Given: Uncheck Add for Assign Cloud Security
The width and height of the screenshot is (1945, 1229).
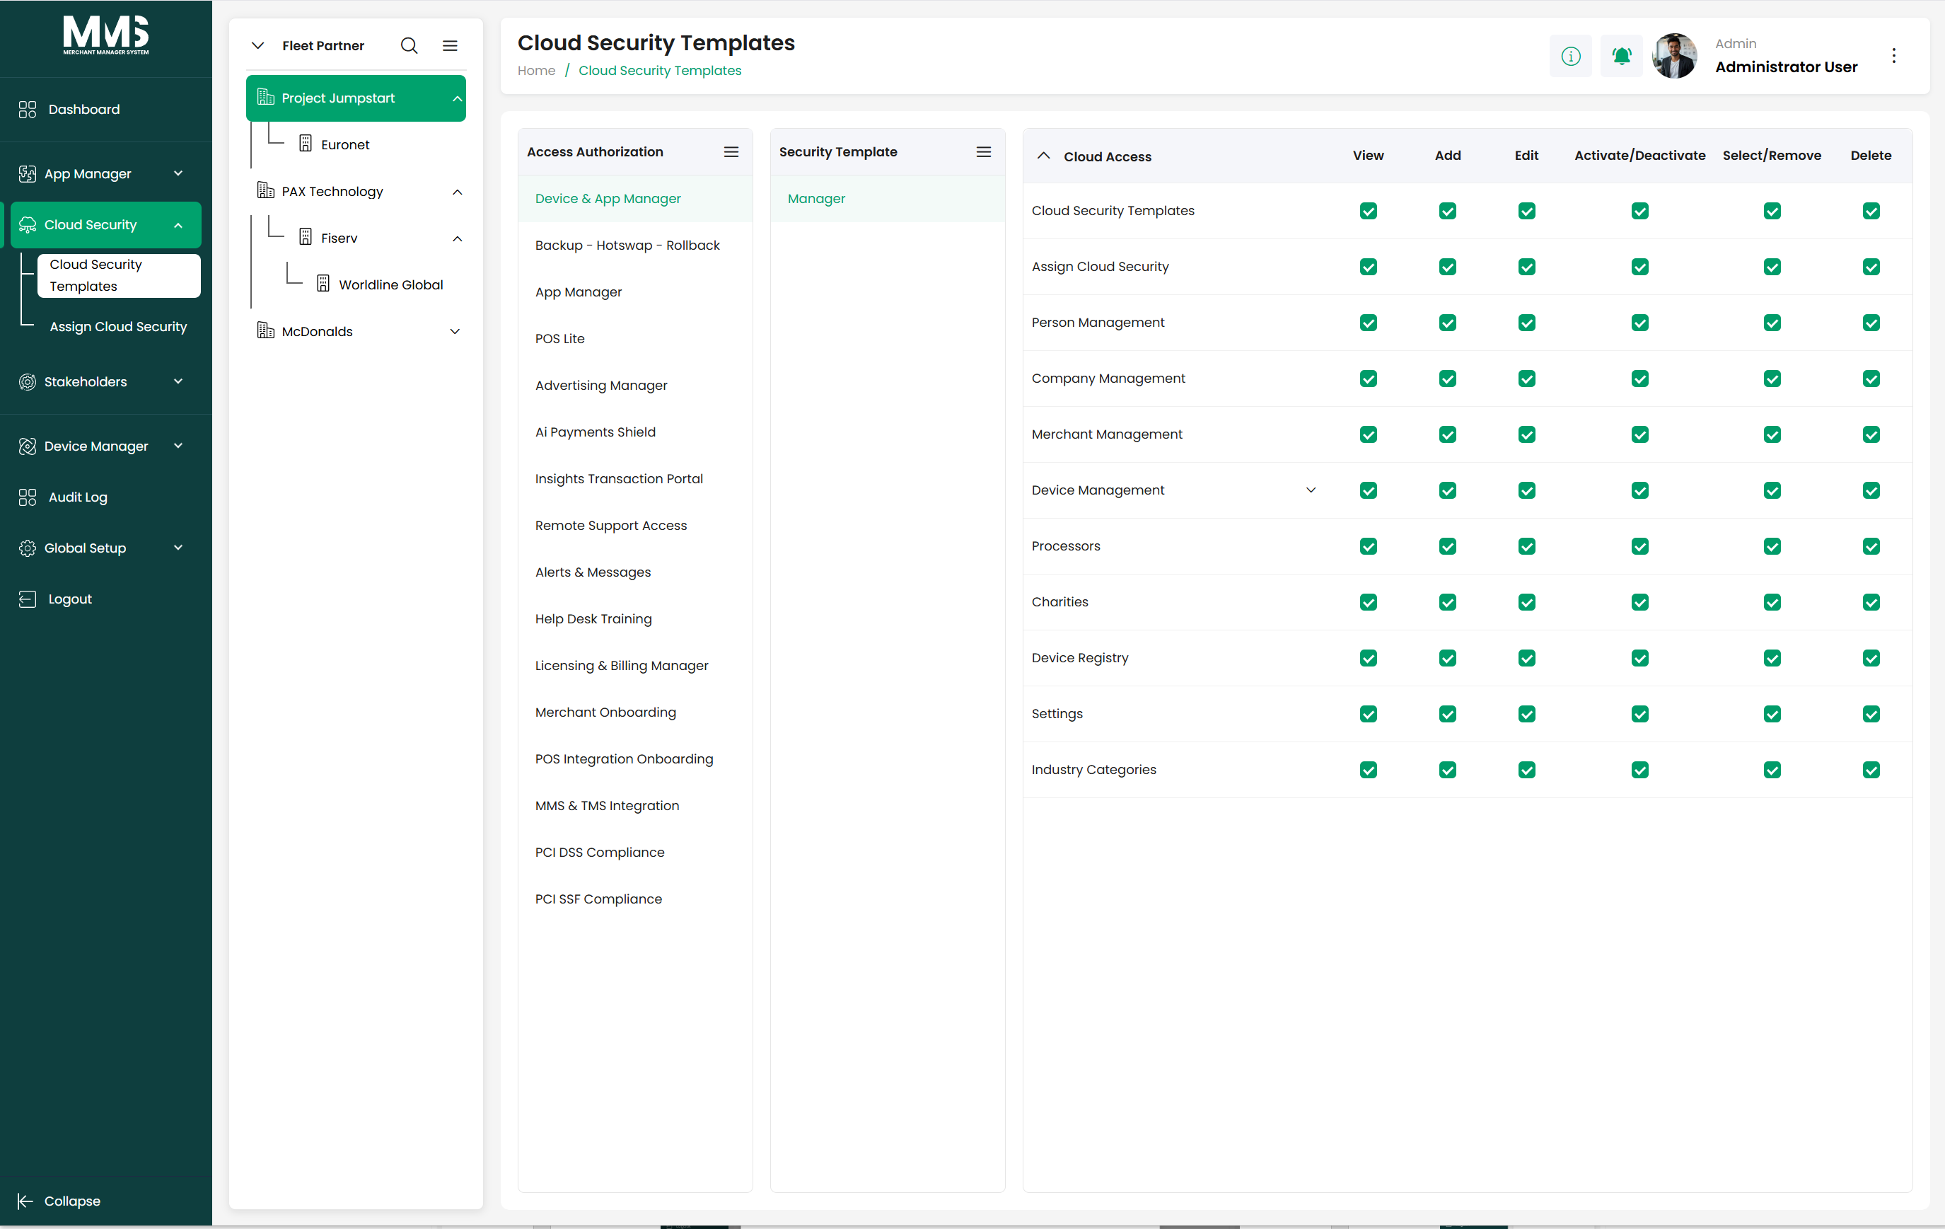Looking at the screenshot, I should [x=1448, y=267].
